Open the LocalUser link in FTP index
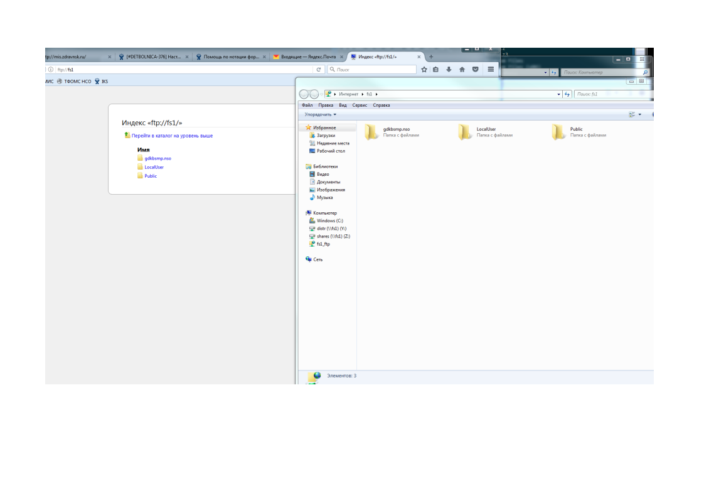The image size is (704, 498). click(154, 167)
